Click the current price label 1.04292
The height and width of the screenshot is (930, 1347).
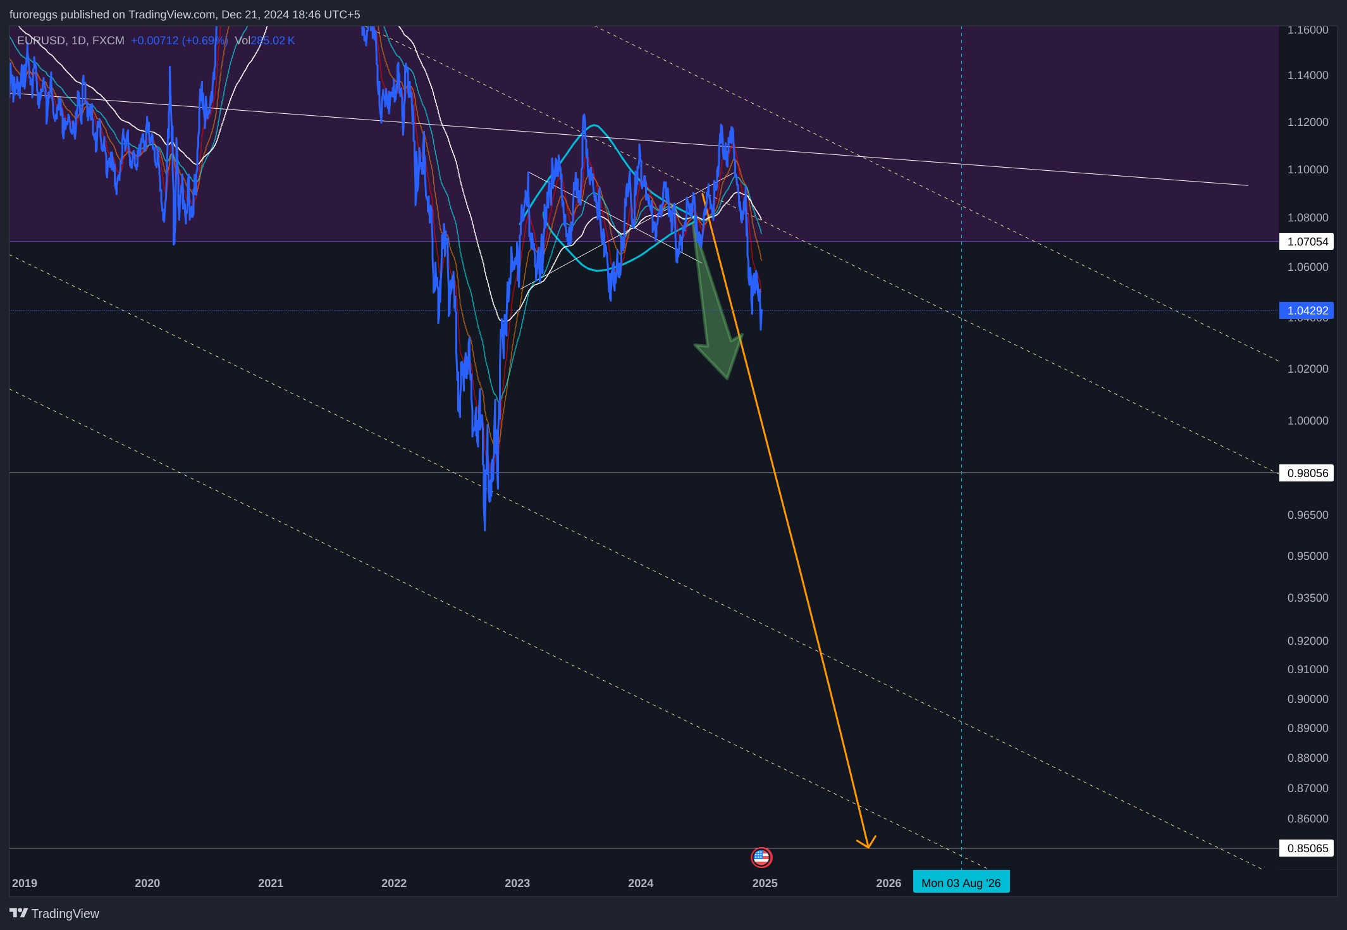pos(1307,311)
